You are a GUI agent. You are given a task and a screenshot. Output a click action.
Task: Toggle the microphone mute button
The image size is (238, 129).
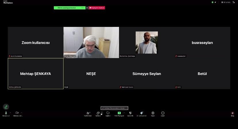pos(6,113)
